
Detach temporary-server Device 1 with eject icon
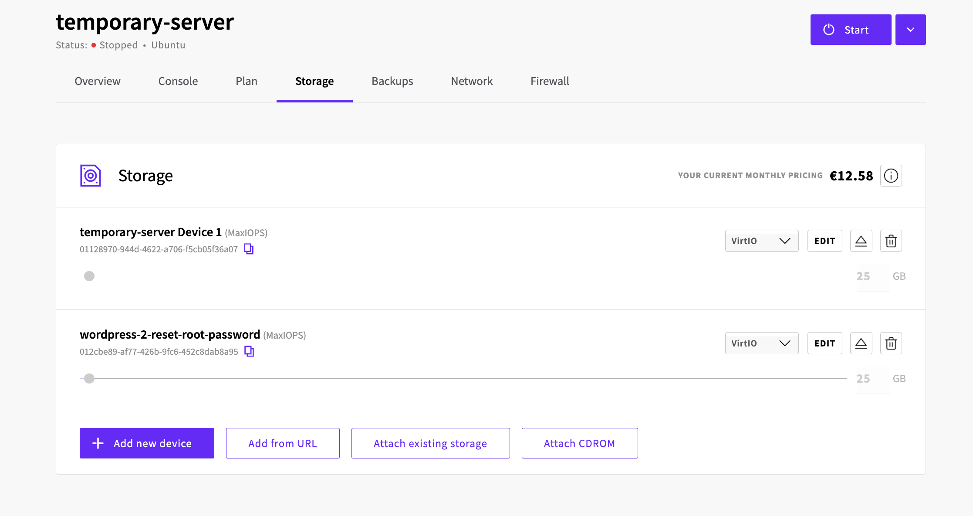tap(861, 241)
